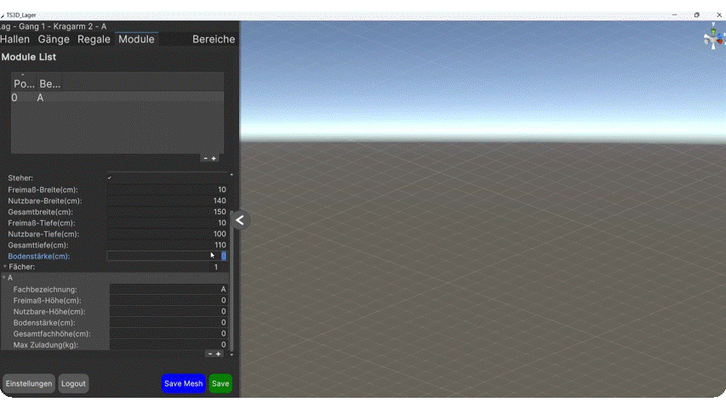Toggle the Steher checkbox

click(x=110, y=178)
